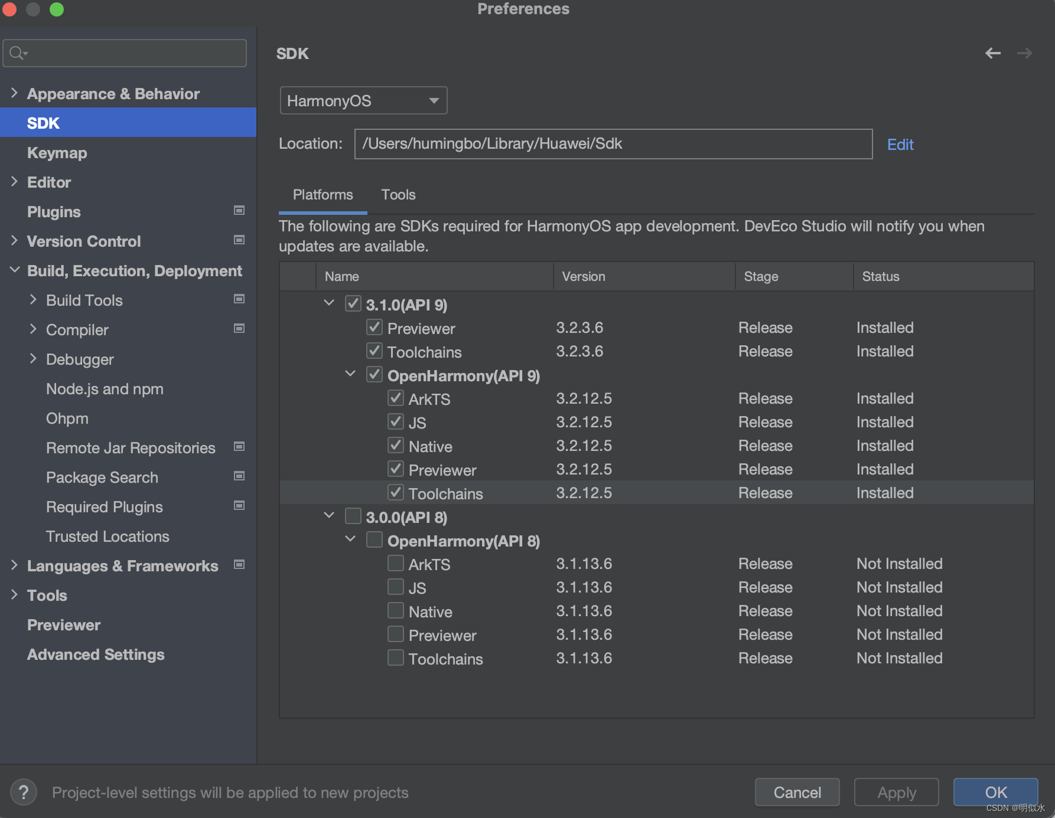The width and height of the screenshot is (1055, 818).
Task: Click the back arrow in SDK header
Action: tap(993, 54)
